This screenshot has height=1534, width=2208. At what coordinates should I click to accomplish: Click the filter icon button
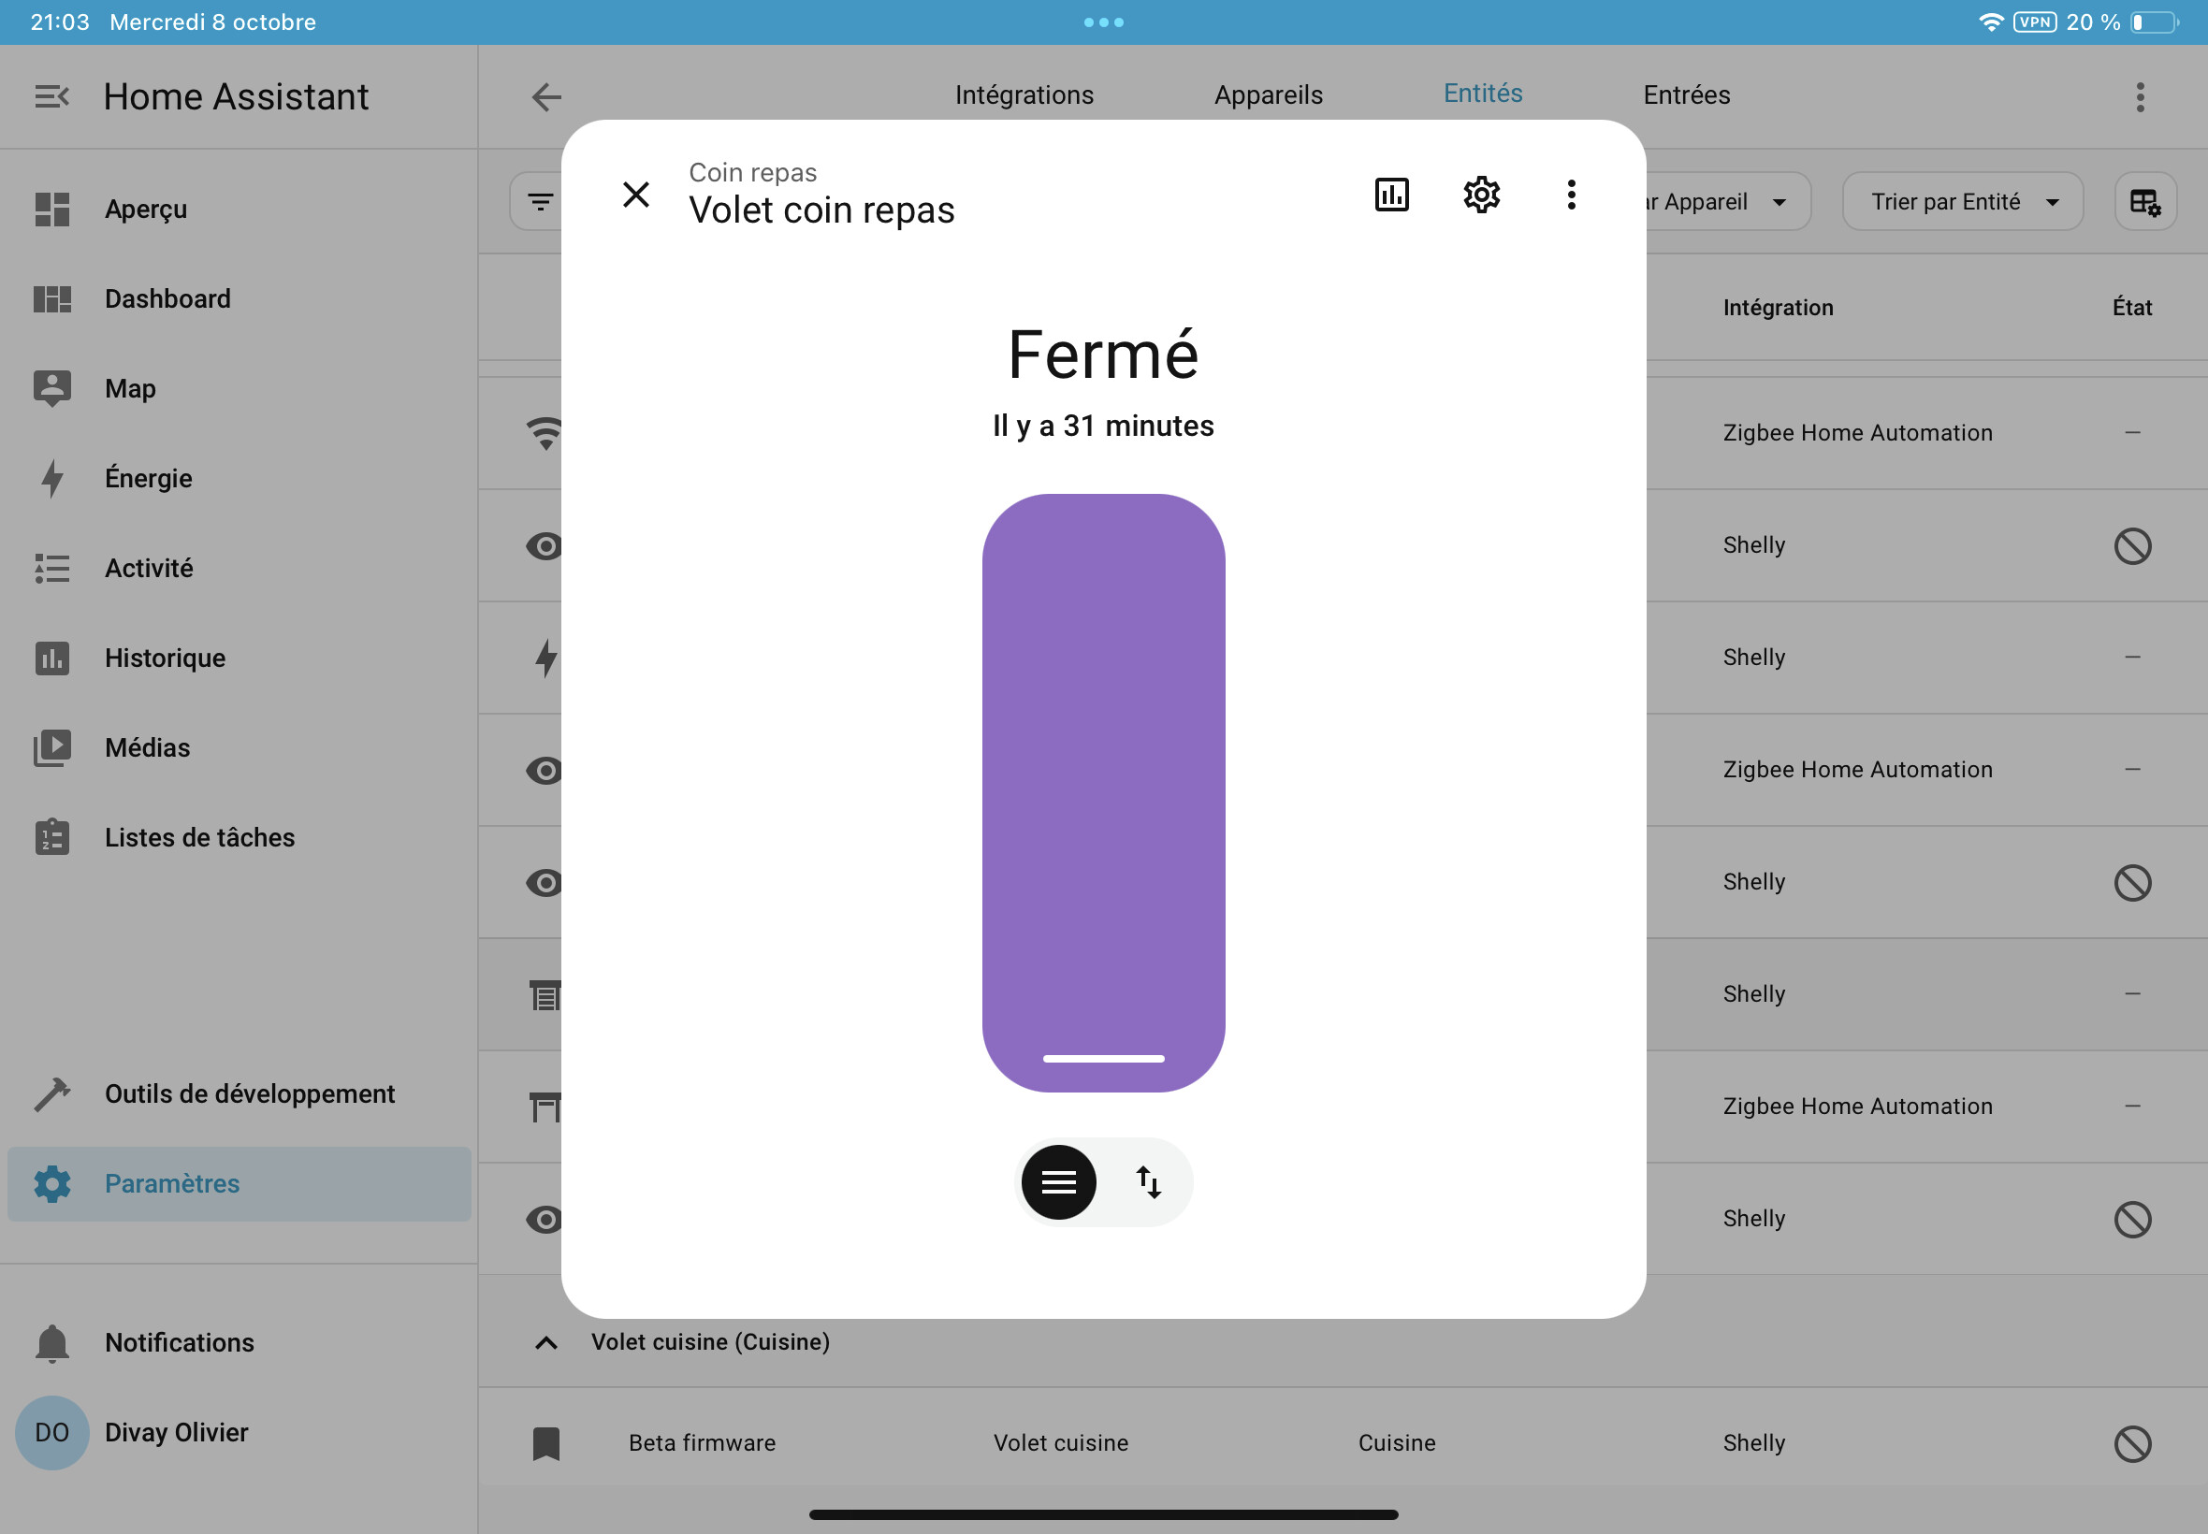click(540, 202)
